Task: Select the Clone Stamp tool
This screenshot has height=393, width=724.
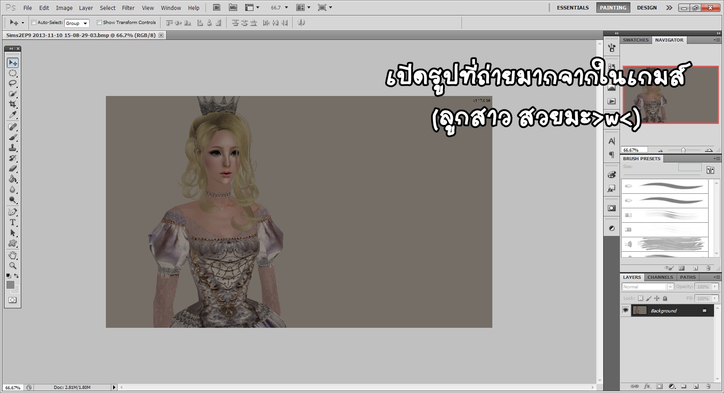Action: click(13, 148)
